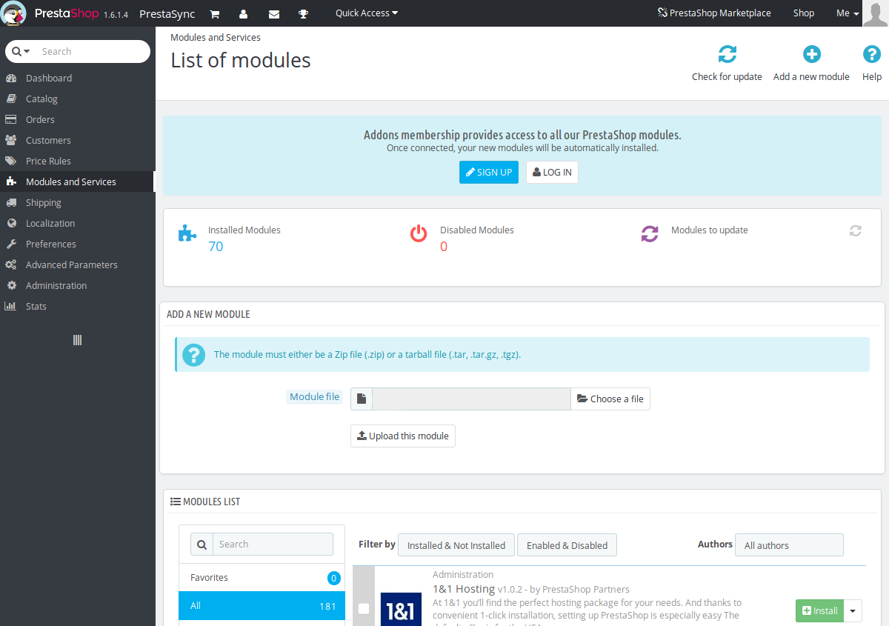Click the PrestaSync shop name

pos(167,13)
